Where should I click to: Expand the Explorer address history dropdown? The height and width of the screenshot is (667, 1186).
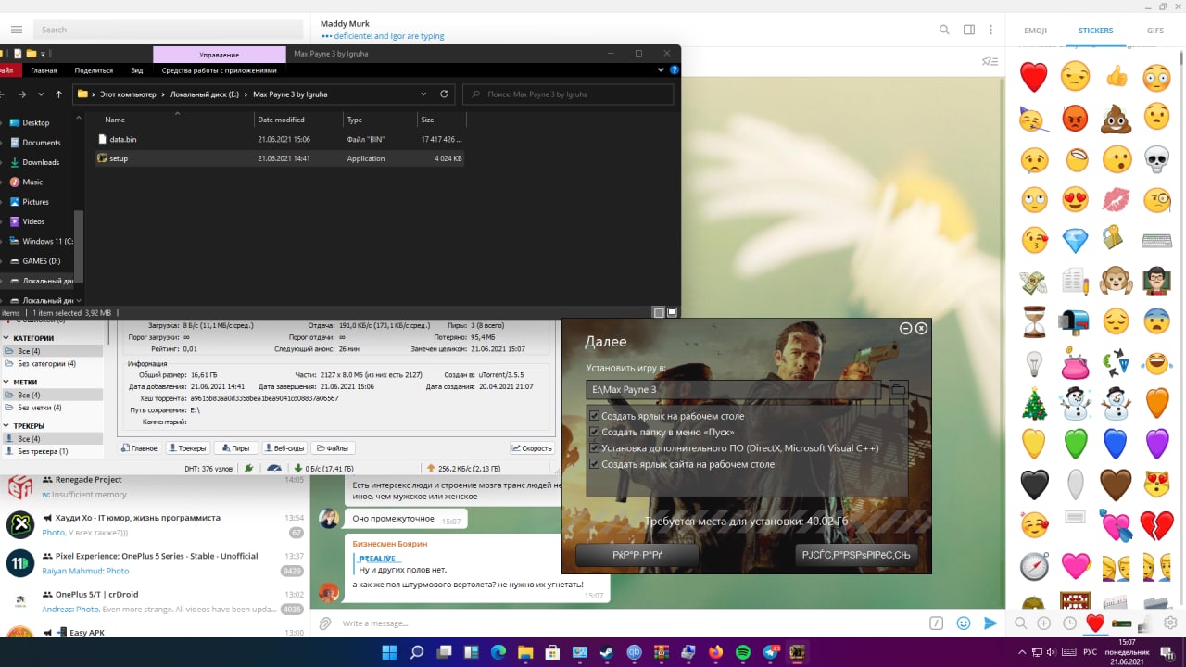click(423, 94)
